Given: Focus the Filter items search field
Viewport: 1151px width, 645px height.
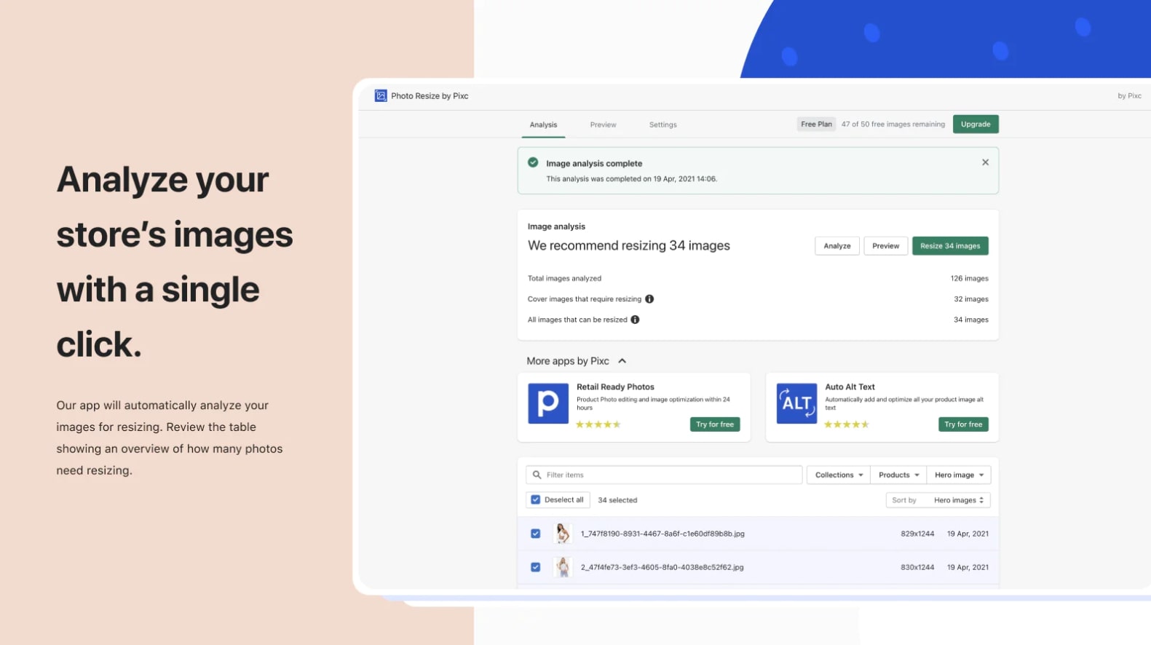Looking at the screenshot, I should click(664, 475).
